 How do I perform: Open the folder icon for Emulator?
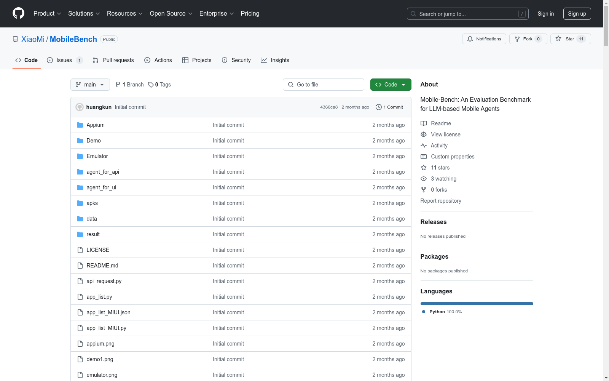tap(80, 156)
